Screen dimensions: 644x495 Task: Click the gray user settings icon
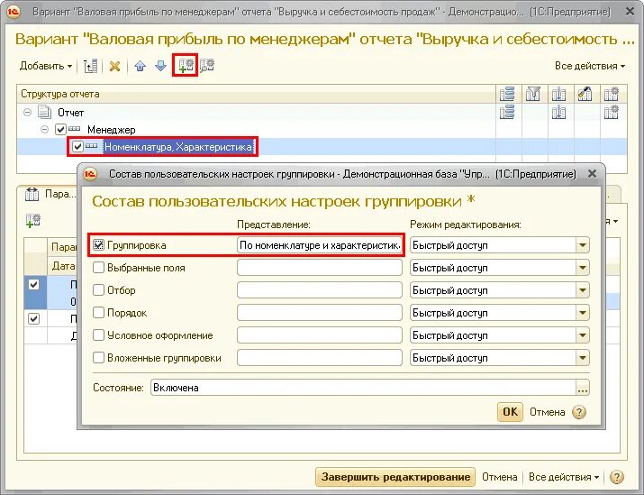[207, 66]
